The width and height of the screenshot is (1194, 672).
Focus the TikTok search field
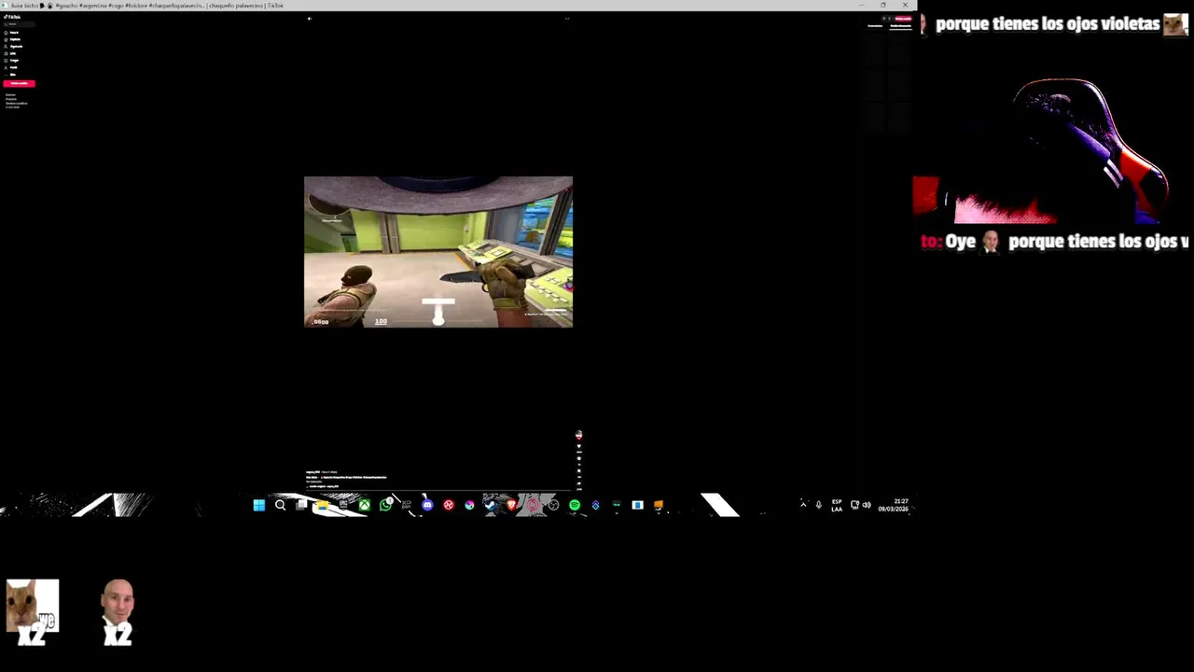click(19, 24)
